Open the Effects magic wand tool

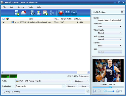(x=39, y=13)
